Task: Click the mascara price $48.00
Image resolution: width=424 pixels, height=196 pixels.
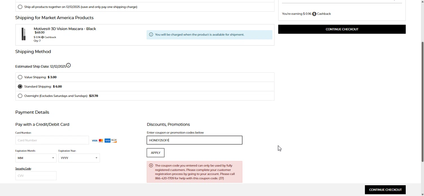Action: pos(40,32)
